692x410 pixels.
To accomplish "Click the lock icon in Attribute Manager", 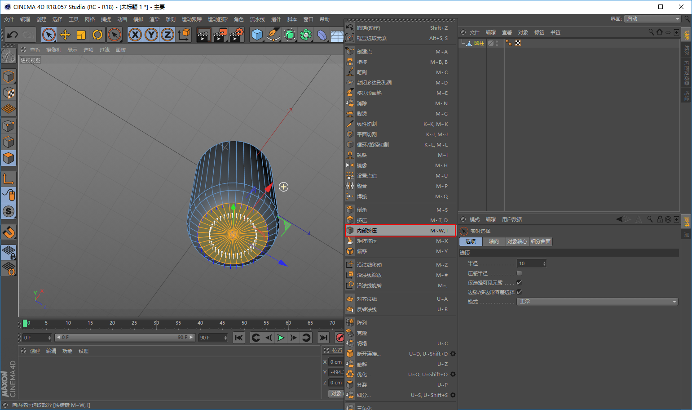I will tap(660, 219).
